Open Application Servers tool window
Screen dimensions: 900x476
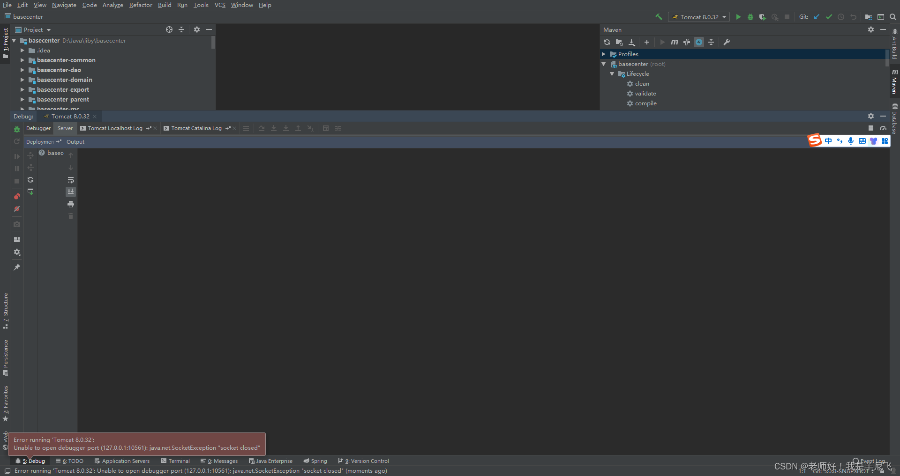(122, 461)
